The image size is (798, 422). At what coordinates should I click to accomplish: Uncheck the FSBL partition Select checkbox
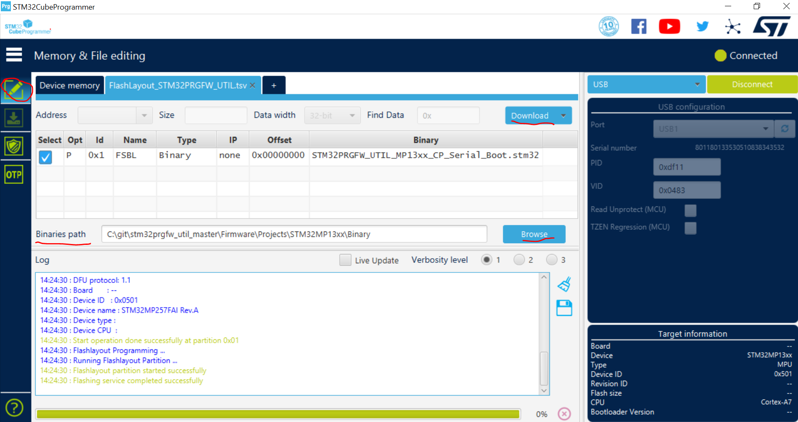coord(45,157)
